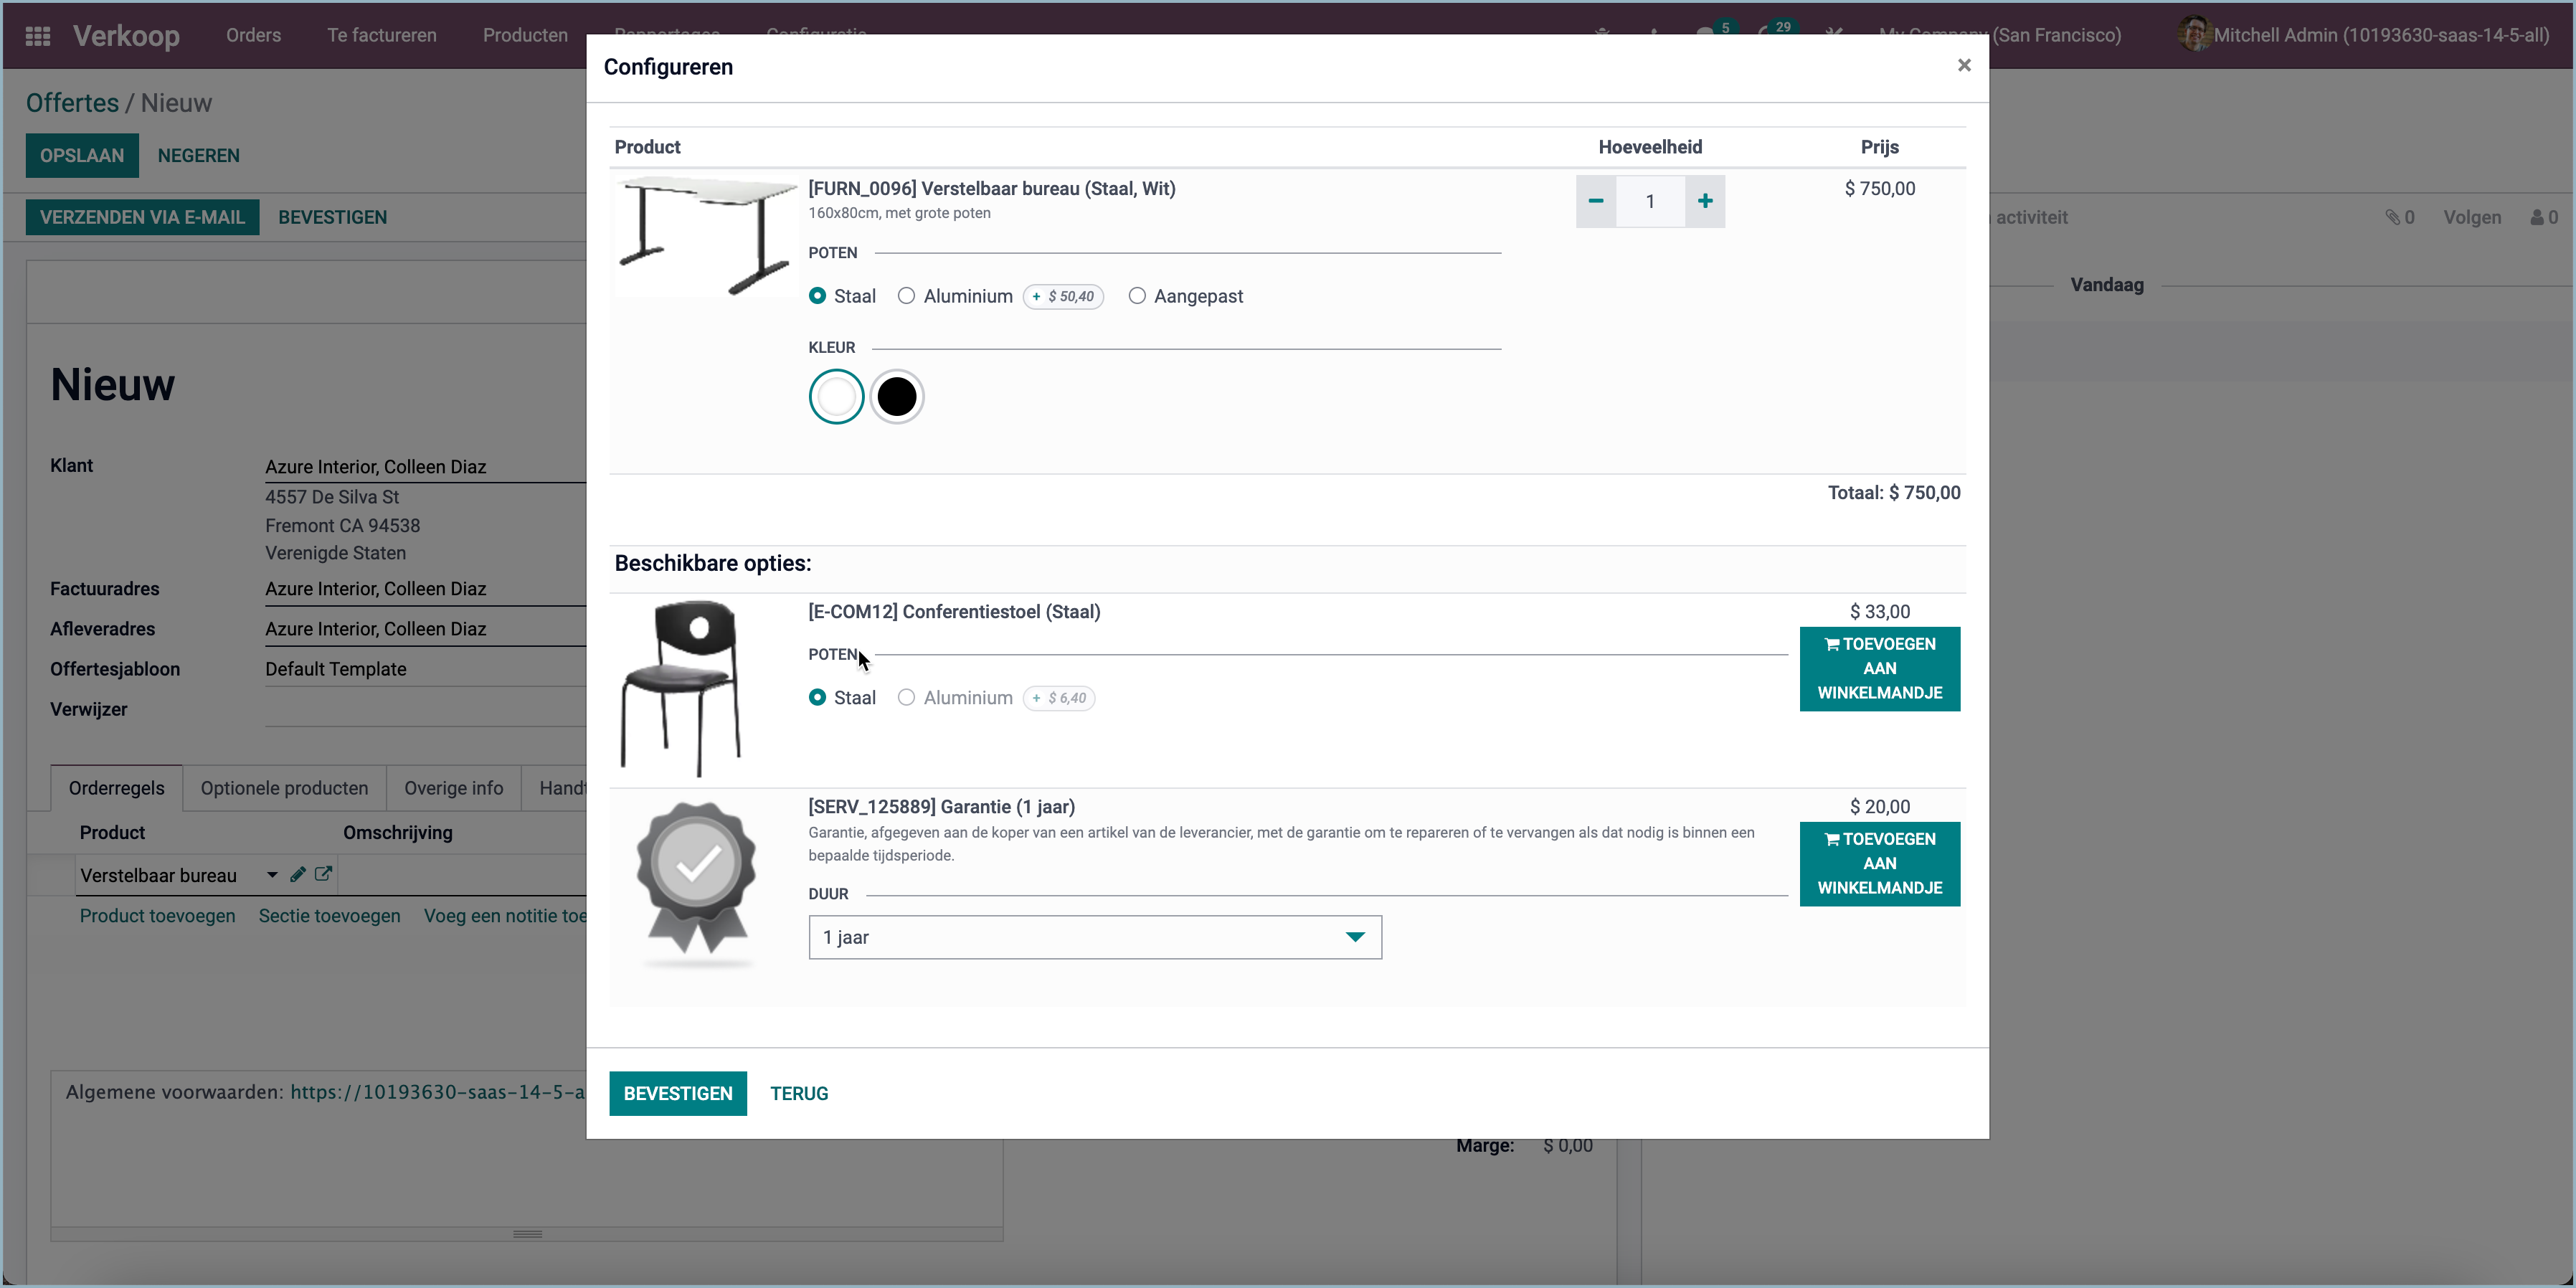Screen dimensions: 2576x1288
Task: Open Verstelbaar bureau via external link icon
Action: pos(323,874)
